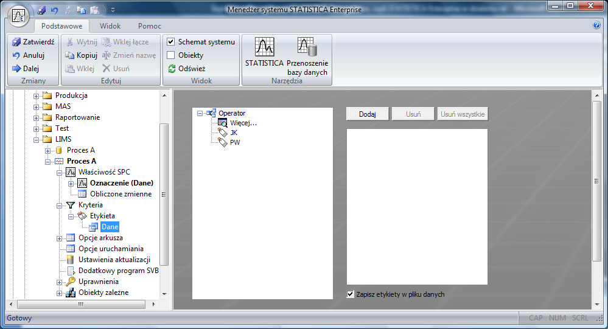Screen dimensions: 608x329
Task: Select the JK label tag
Action: [234, 133]
